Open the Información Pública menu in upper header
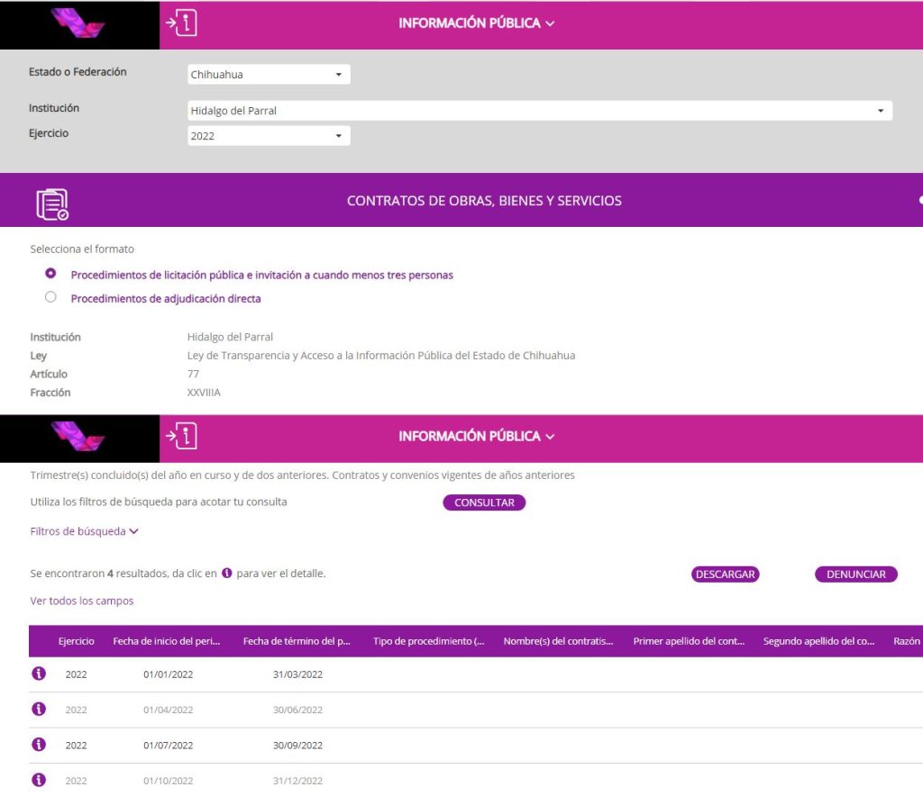Image resolution: width=923 pixels, height=796 pixels. [476, 23]
